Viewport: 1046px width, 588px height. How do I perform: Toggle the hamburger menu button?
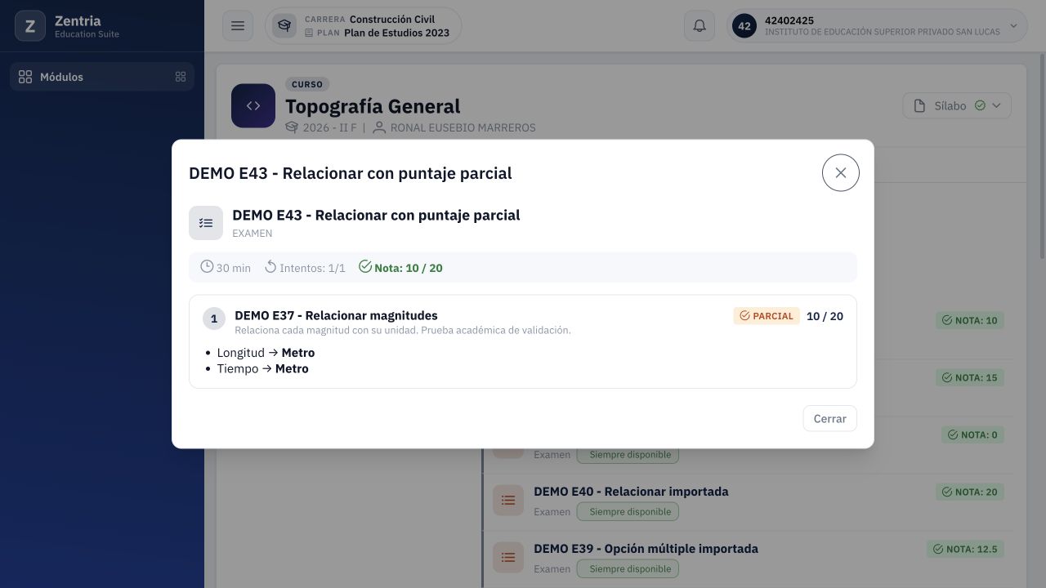pos(238,26)
